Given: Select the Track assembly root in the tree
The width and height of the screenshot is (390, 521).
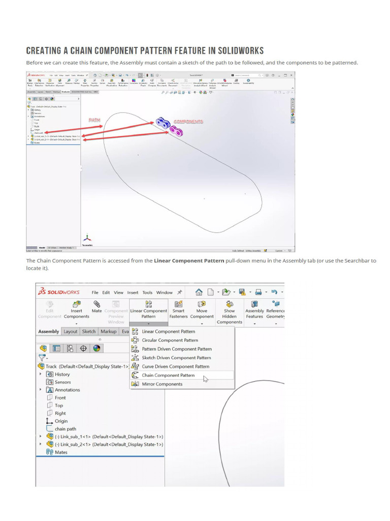Looking at the screenshot, I should (83, 366).
